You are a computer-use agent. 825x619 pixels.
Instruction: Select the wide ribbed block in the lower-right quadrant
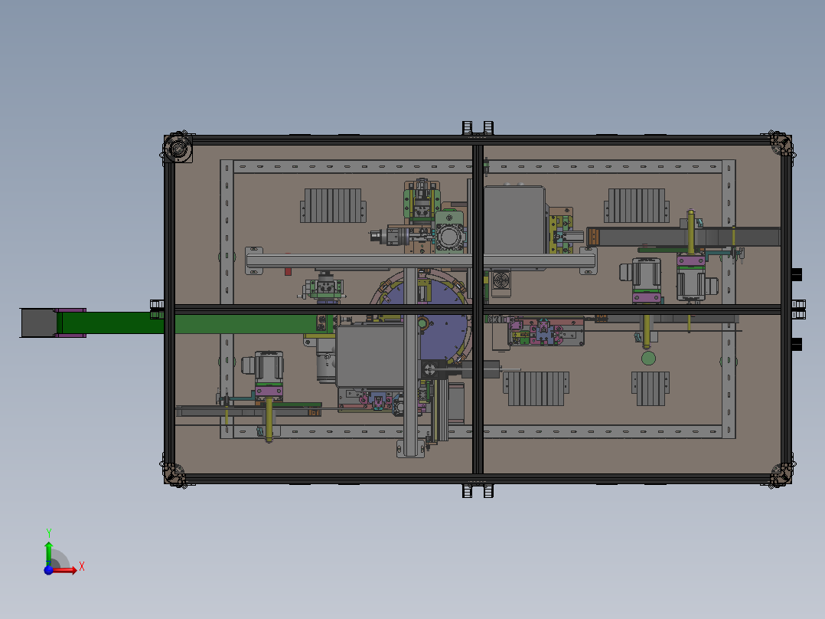(536, 388)
